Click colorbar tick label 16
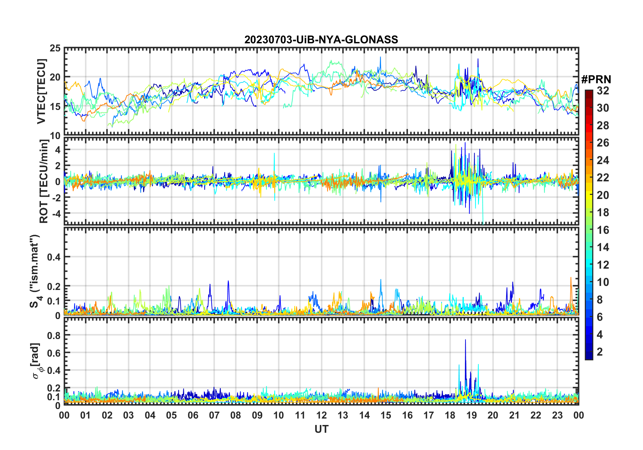 point(603,230)
